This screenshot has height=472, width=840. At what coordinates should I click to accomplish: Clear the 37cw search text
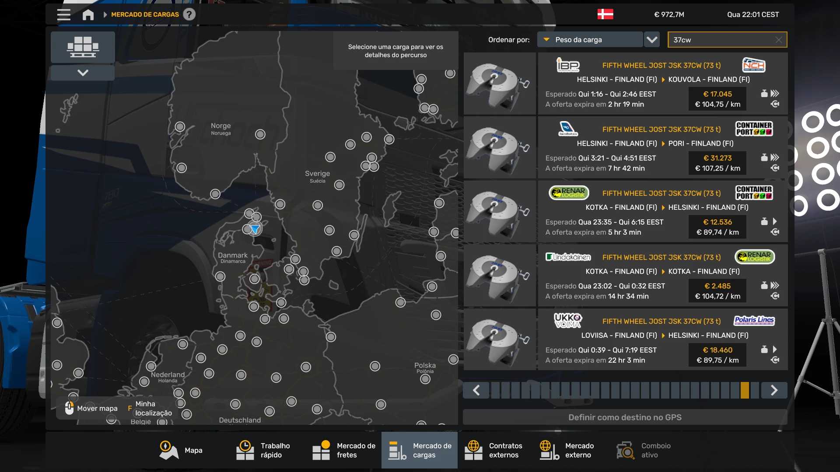pos(778,40)
